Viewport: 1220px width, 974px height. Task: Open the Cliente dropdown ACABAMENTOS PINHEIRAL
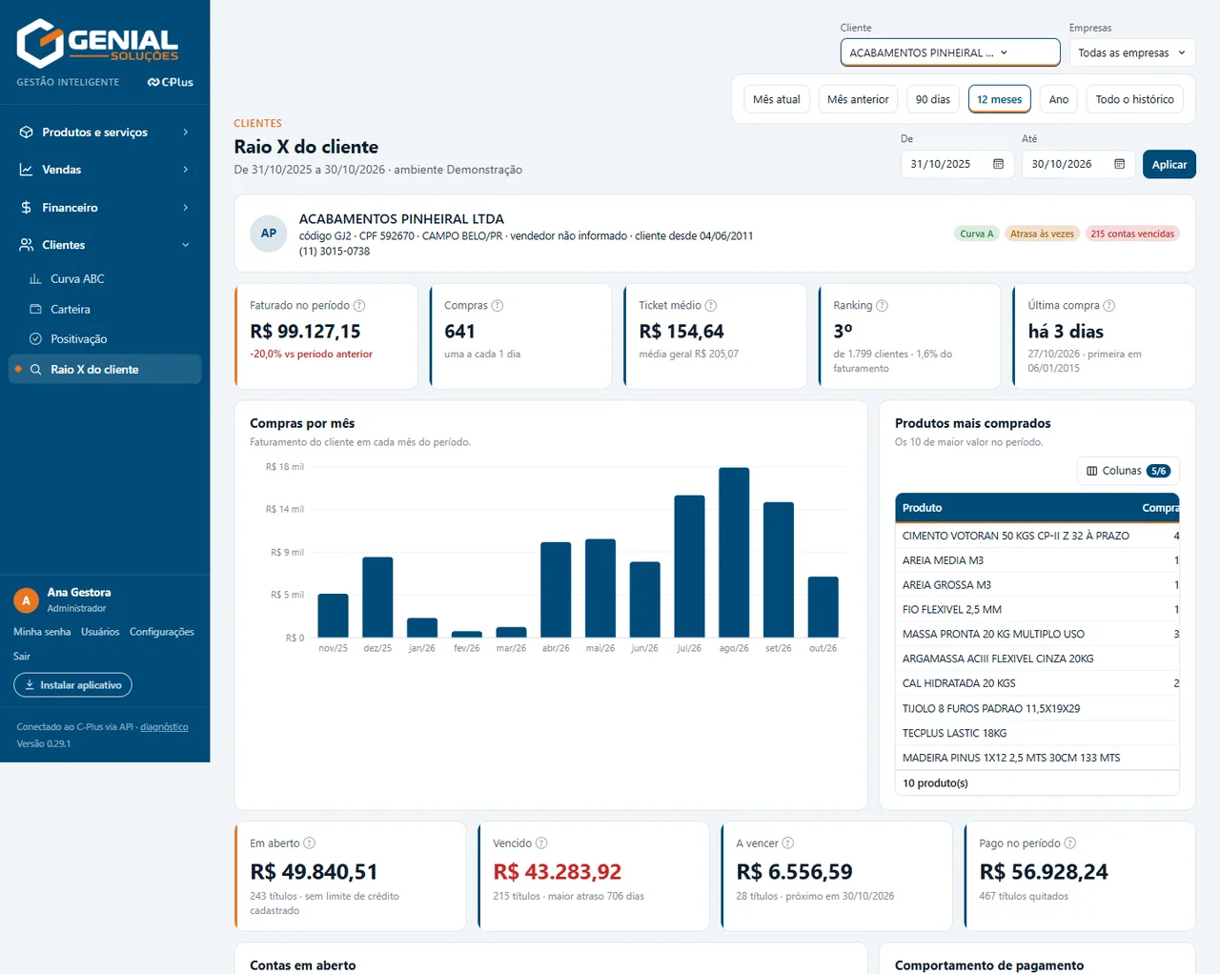click(950, 52)
